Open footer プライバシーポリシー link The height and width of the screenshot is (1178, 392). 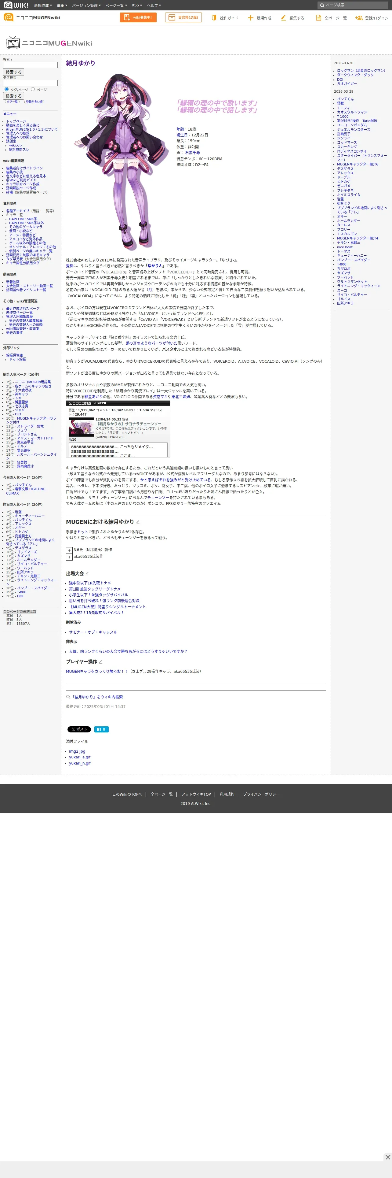(261, 794)
